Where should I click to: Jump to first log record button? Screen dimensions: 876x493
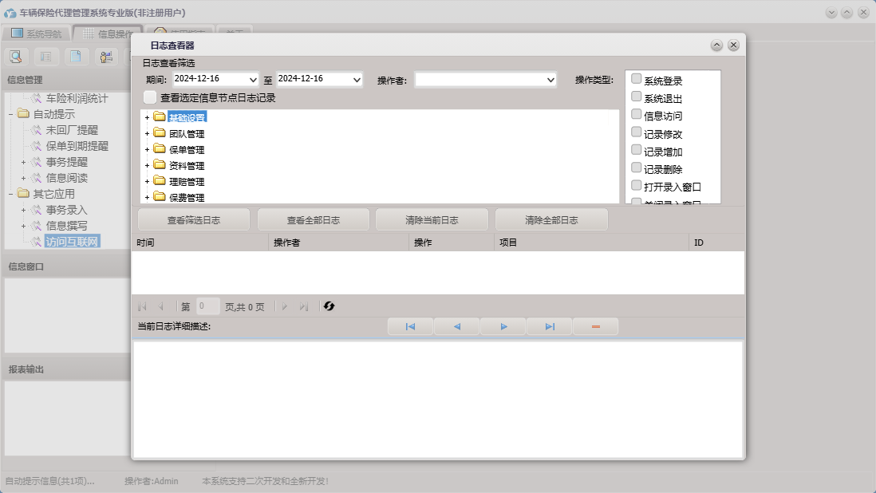pos(410,326)
